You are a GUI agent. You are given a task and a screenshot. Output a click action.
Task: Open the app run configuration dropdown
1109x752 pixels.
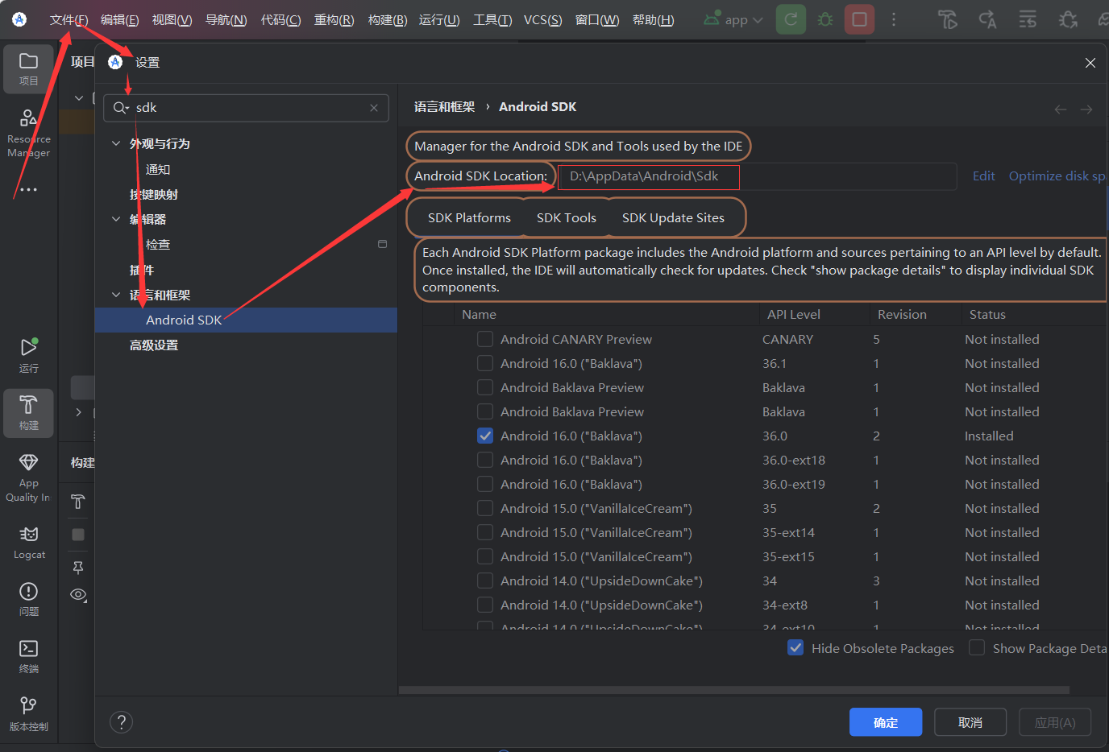point(733,19)
